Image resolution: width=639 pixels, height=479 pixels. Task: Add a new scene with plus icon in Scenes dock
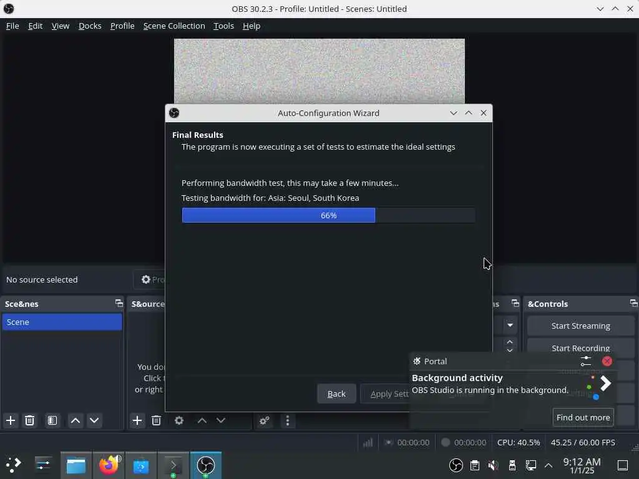coord(11,420)
